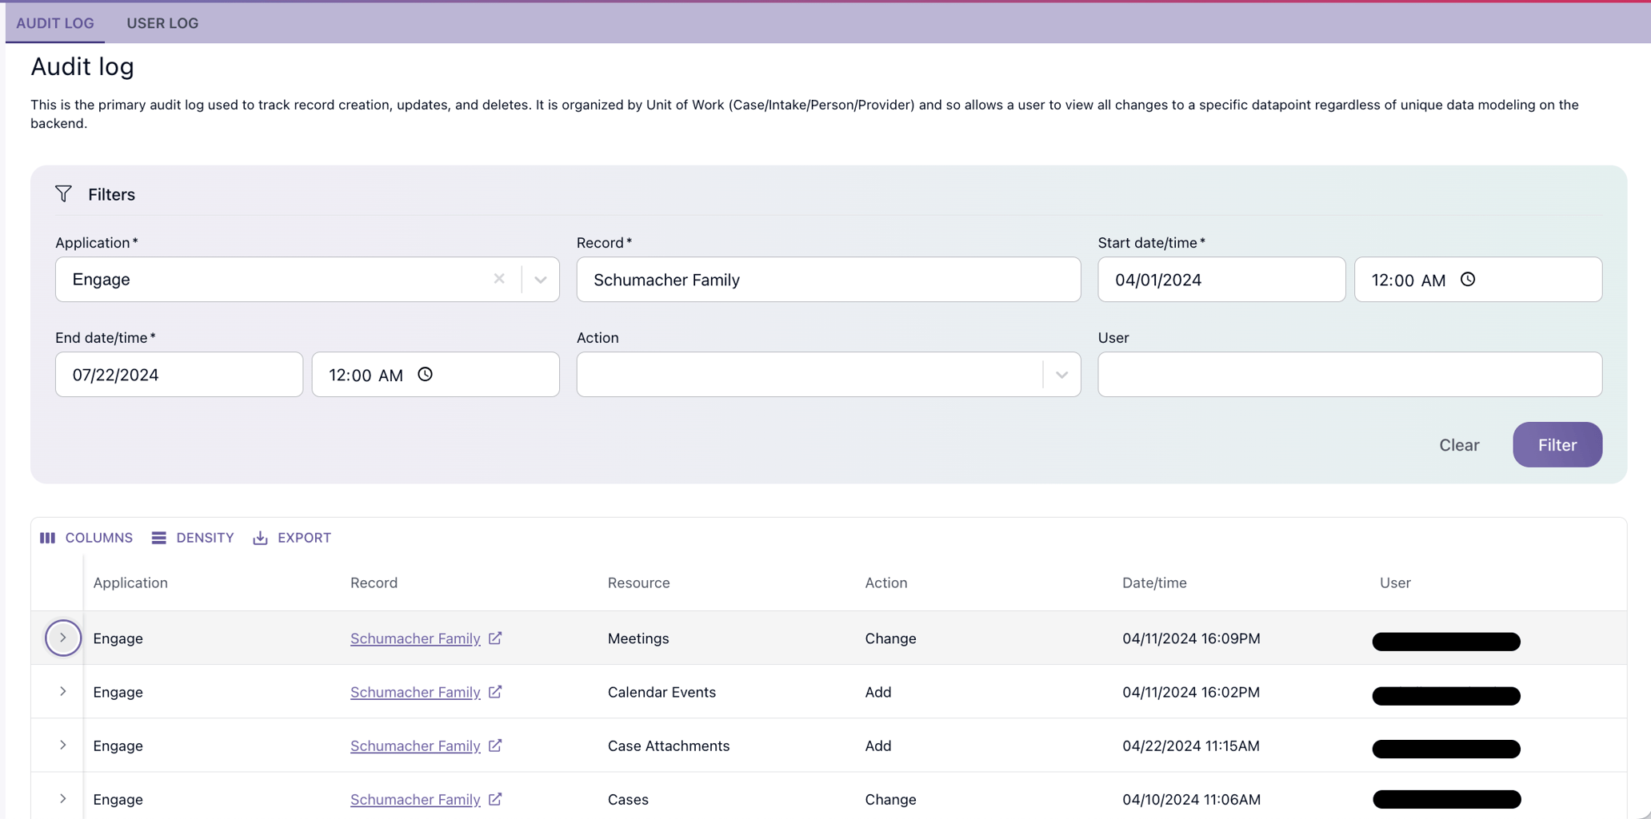Viewport: 1651px width, 819px height.
Task: Open Schumacher Family Meetings record in new window
Action: 496,638
